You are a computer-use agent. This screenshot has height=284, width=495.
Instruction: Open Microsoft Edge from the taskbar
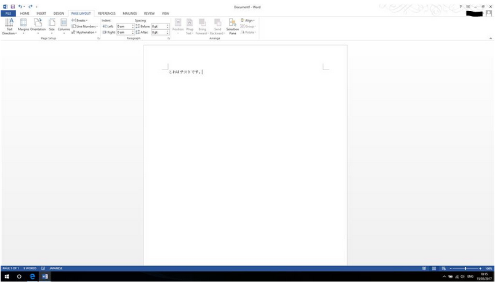32,277
